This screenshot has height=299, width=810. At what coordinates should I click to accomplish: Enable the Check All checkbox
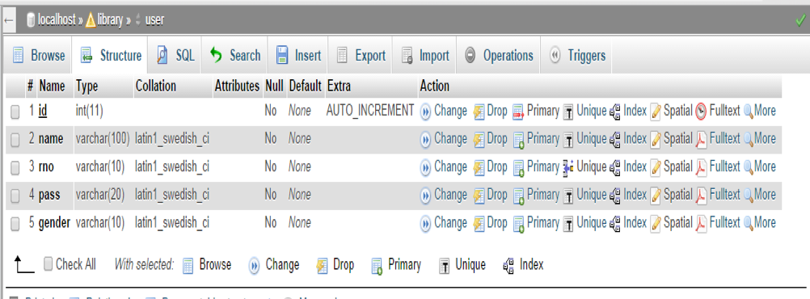(48, 264)
